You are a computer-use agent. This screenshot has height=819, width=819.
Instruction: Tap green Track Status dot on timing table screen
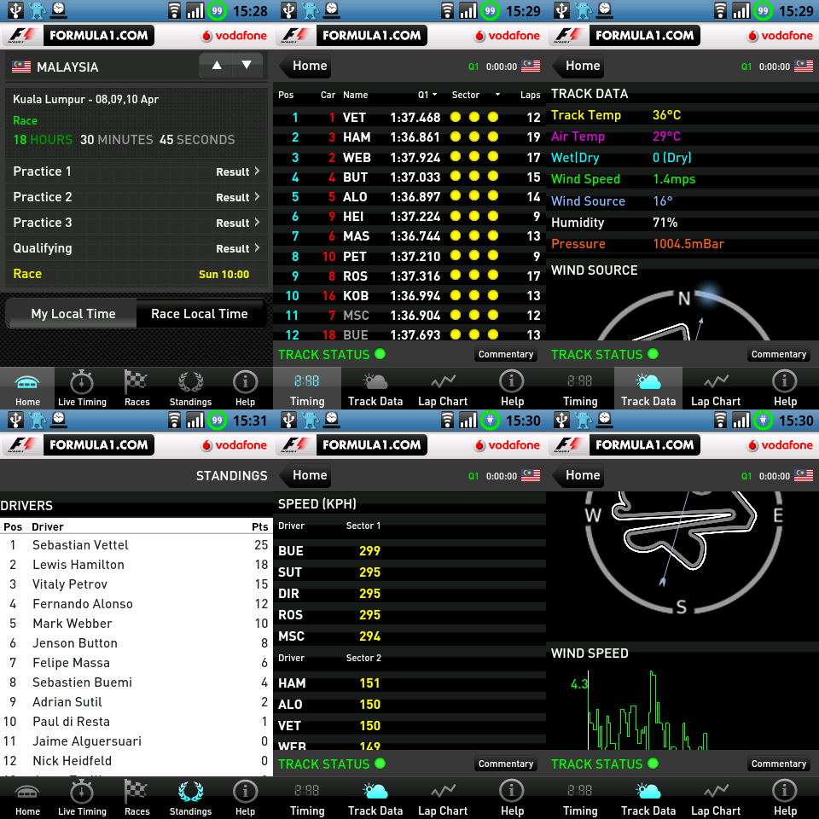380,354
